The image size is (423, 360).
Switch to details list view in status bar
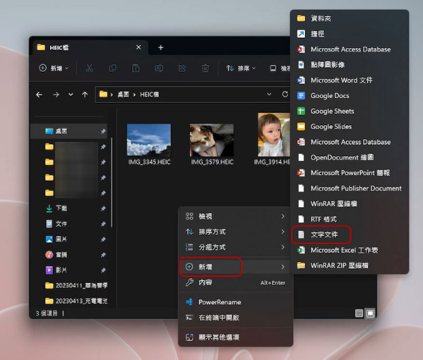click(359, 313)
